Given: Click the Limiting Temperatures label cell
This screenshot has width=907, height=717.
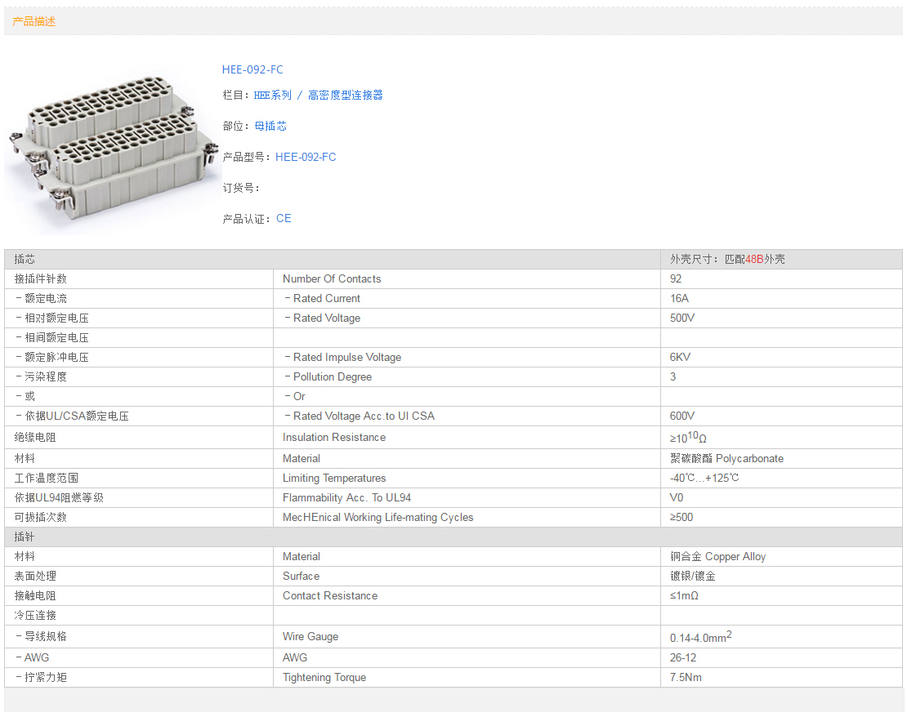Looking at the screenshot, I should coord(334,478).
